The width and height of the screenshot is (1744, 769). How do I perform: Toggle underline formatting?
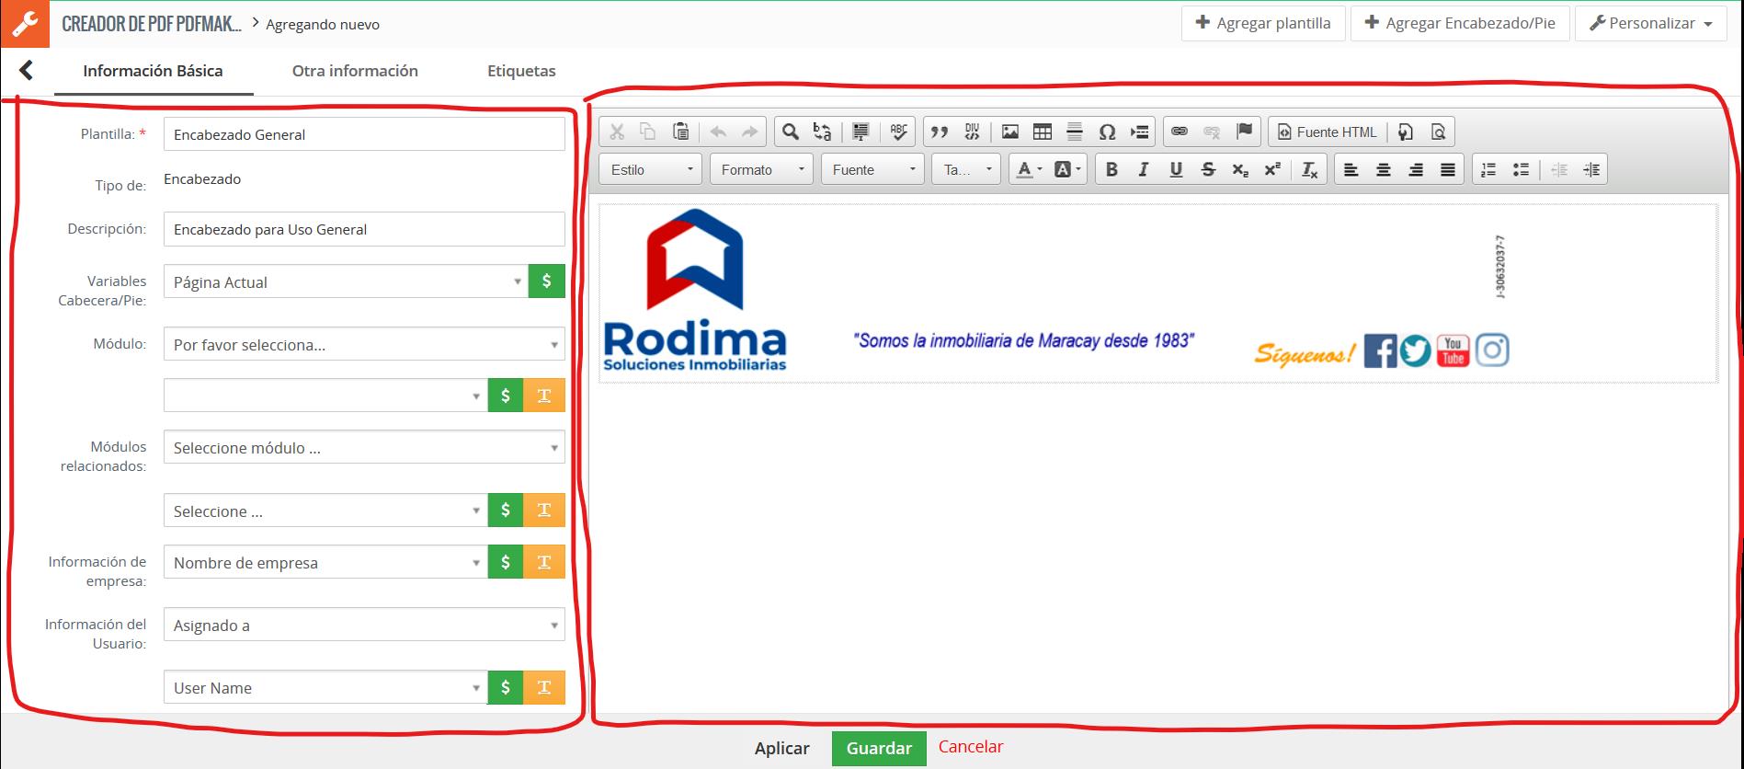click(x=1176, y=170)
